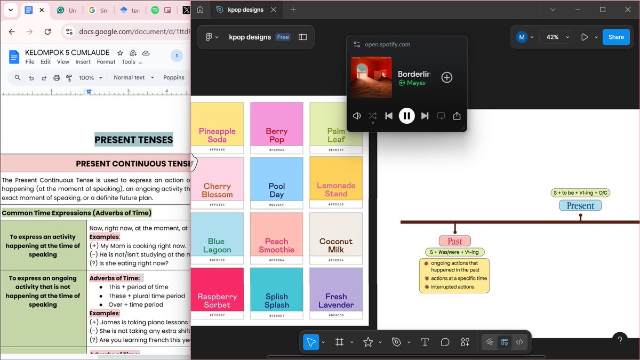The image size is (640, 360).
Task: Present the Figma prototype with play icon
Action: [x=585, y=37]
